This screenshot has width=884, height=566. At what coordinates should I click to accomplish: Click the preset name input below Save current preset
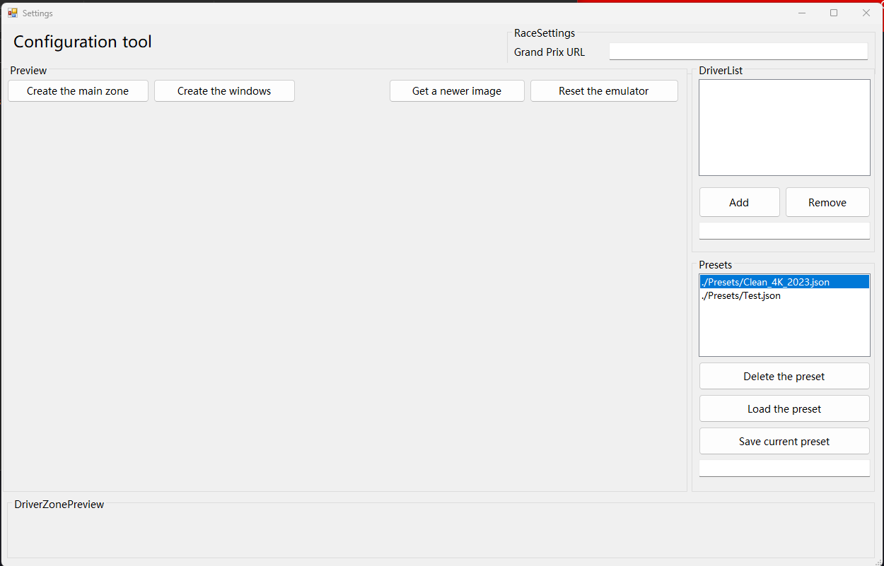[x=784, y=467]
